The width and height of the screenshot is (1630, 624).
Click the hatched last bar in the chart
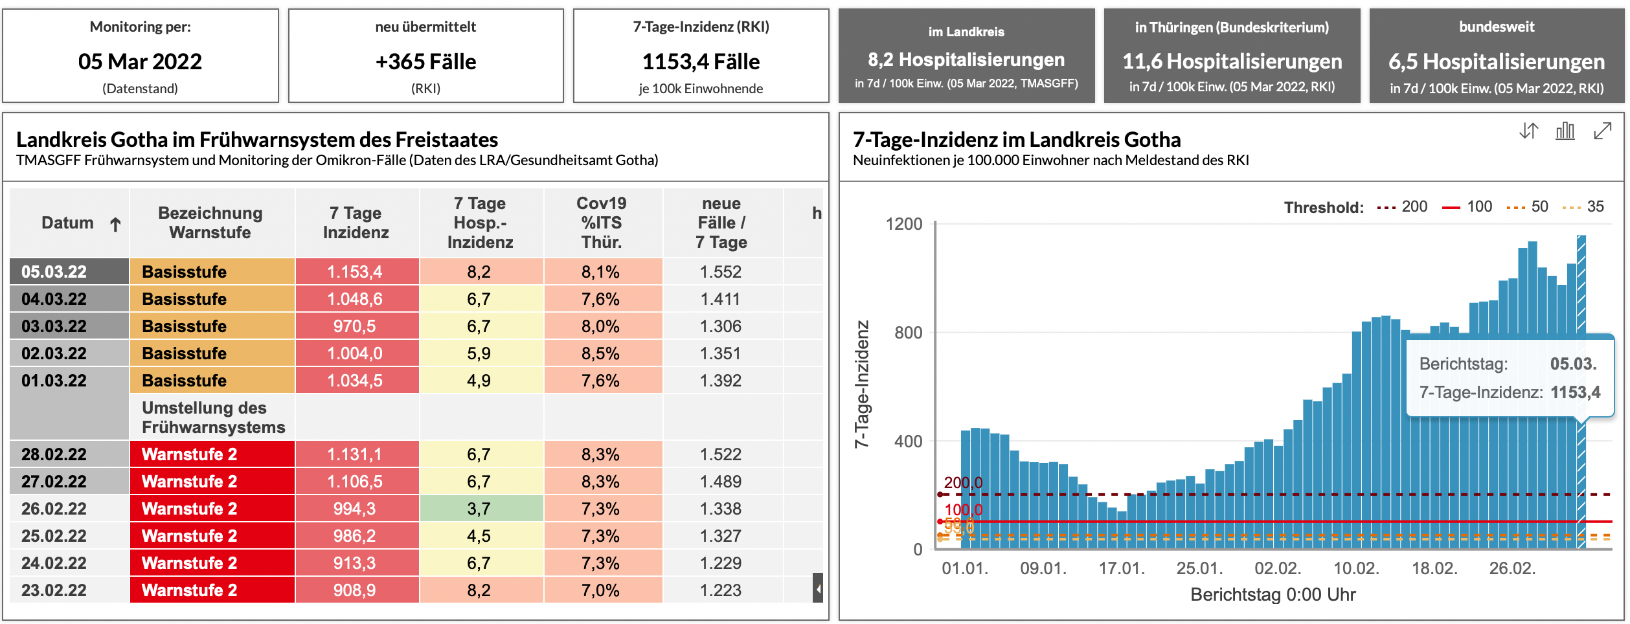pos(1581,392)
